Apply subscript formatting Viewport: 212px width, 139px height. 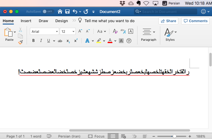(x=68, y=41)
